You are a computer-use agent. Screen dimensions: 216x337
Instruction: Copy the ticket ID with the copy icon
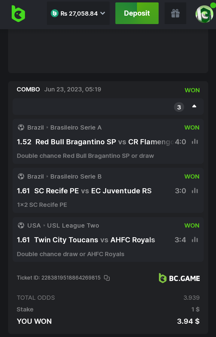click(107, 278)
